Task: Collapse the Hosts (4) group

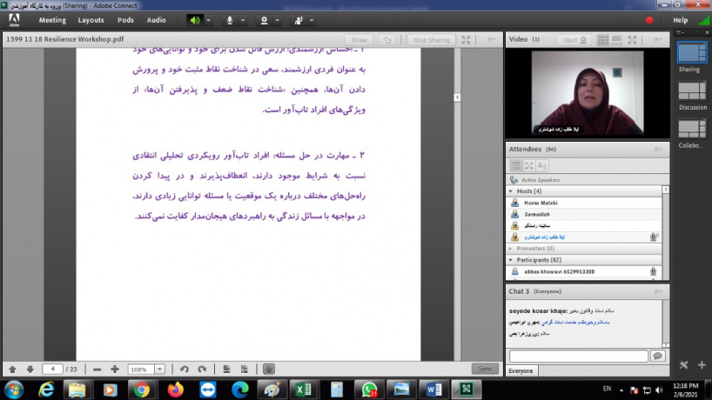Action: [x=511, y=191]
